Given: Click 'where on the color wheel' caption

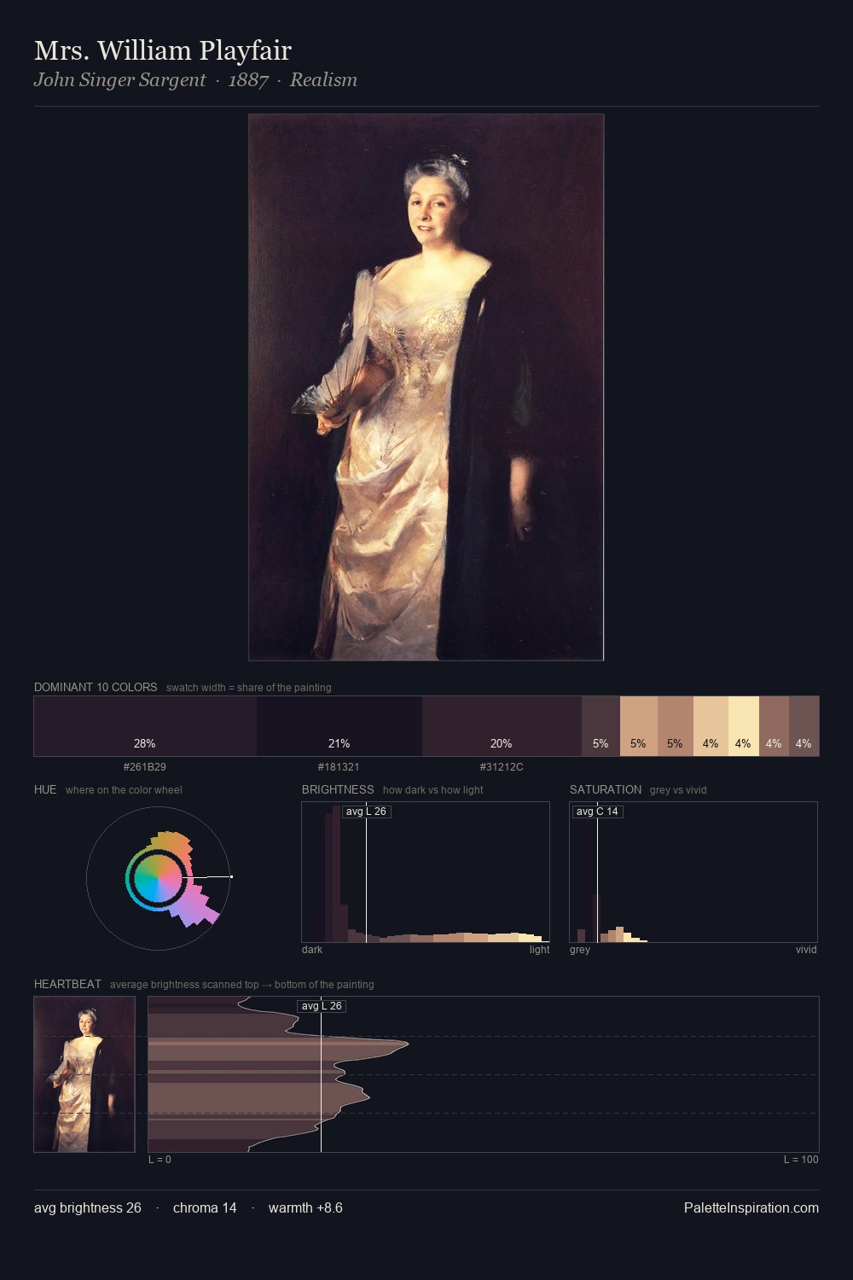Looking at the screenshot, I should tap(124, 790).
